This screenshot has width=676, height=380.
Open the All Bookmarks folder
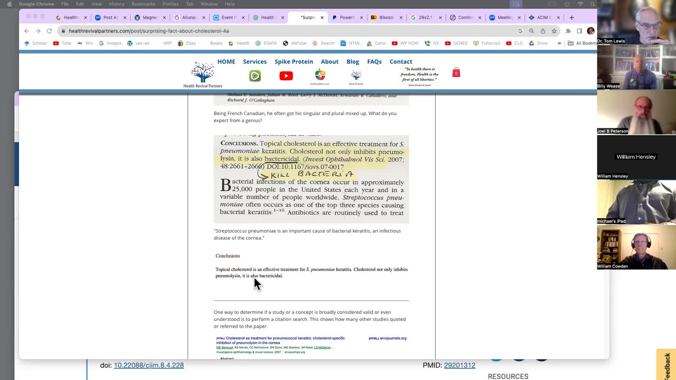582,43
